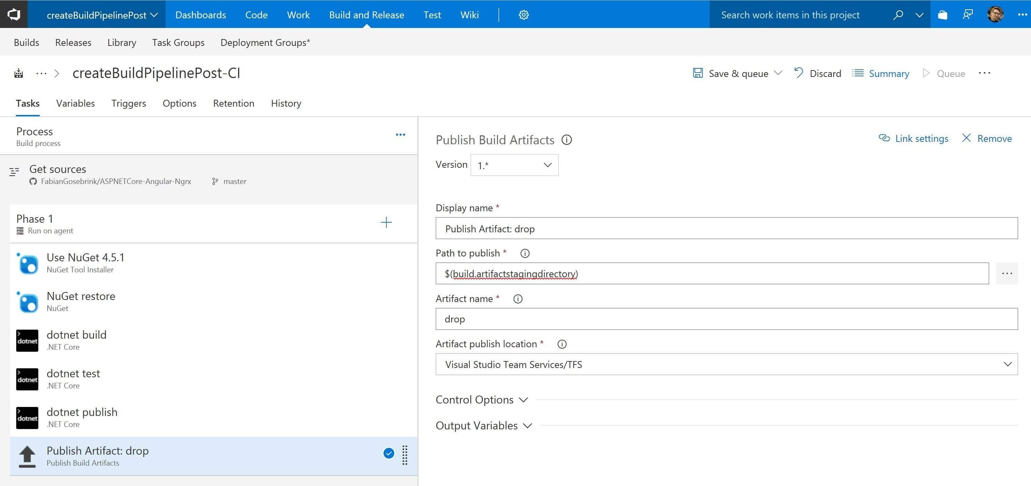Show info for Artifact publish location
Screen dimensions: 1031x486
coord(562,344)
